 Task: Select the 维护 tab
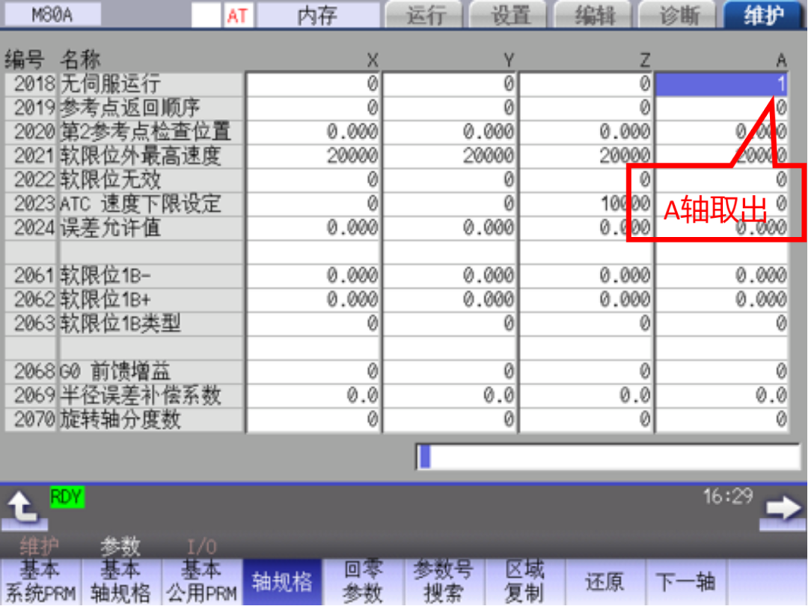[764, 15]
